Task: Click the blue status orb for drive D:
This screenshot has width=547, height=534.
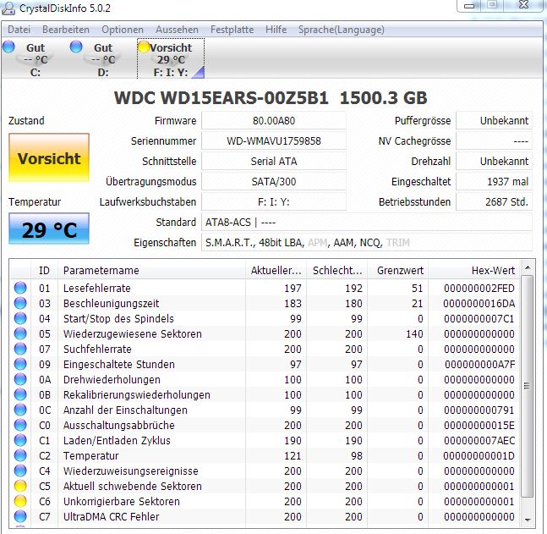Action: click(x=76, y=47)
